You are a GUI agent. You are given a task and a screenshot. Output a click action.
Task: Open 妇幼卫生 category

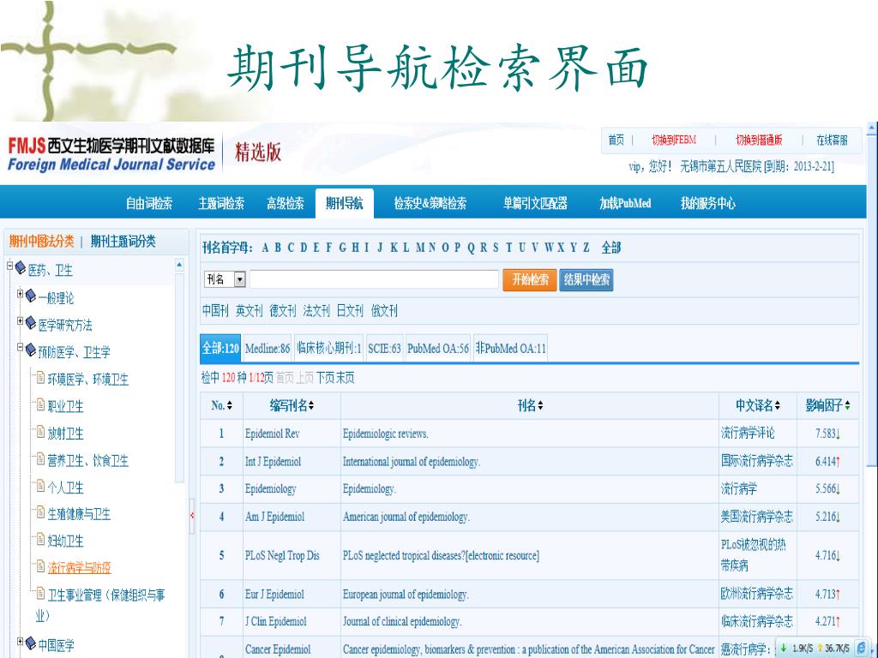click(65, 541)
